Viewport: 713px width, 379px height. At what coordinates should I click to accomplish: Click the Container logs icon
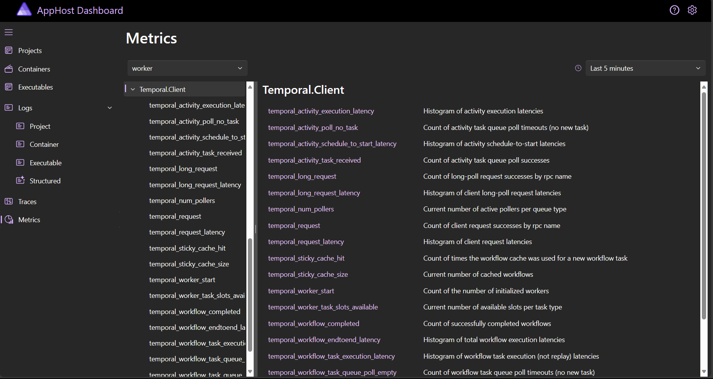(x=20, y=144)
